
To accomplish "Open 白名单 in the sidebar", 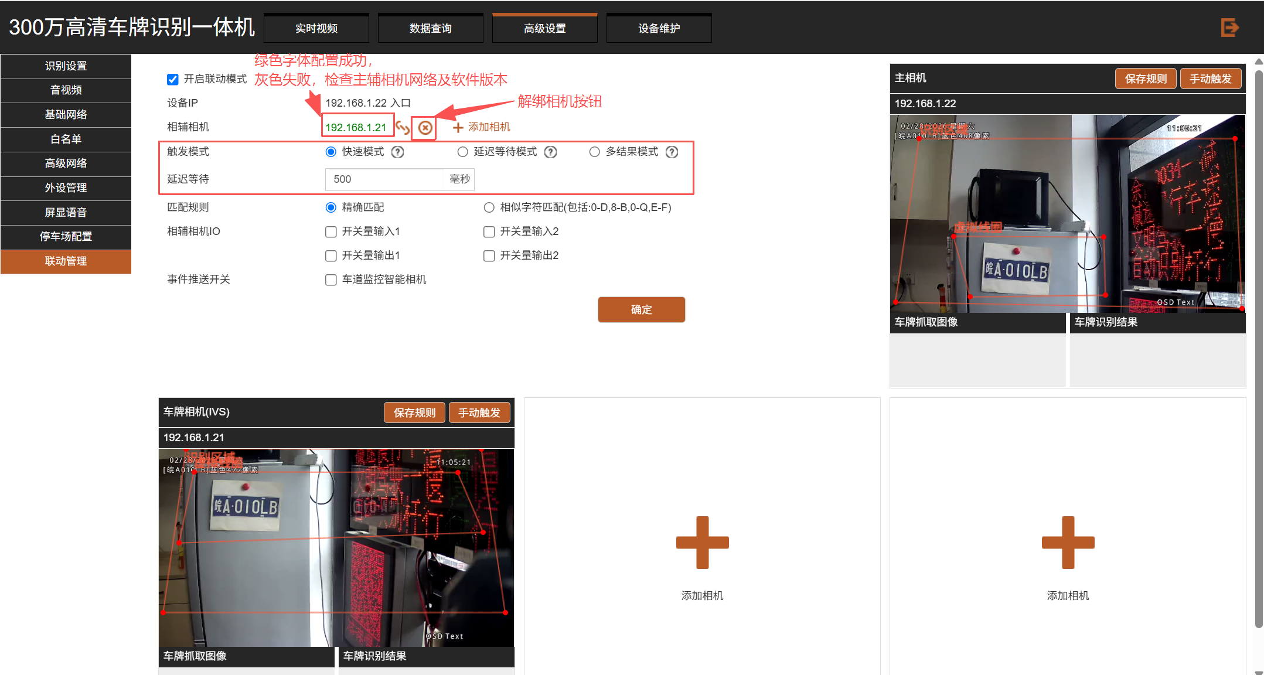I will (x=66, y=139).
